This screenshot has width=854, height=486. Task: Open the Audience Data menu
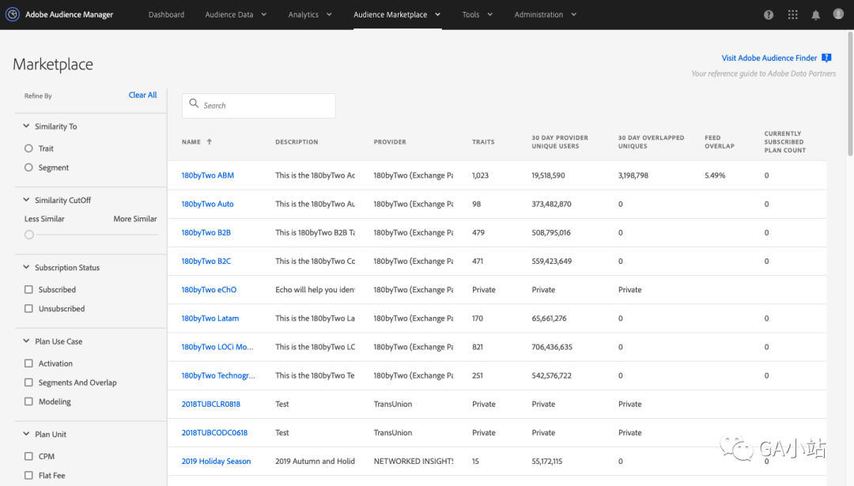pos(229,15)
